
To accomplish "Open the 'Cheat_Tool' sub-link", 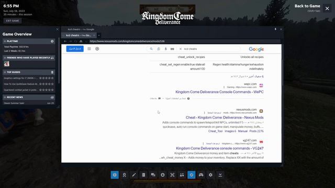I will point(215,131).
